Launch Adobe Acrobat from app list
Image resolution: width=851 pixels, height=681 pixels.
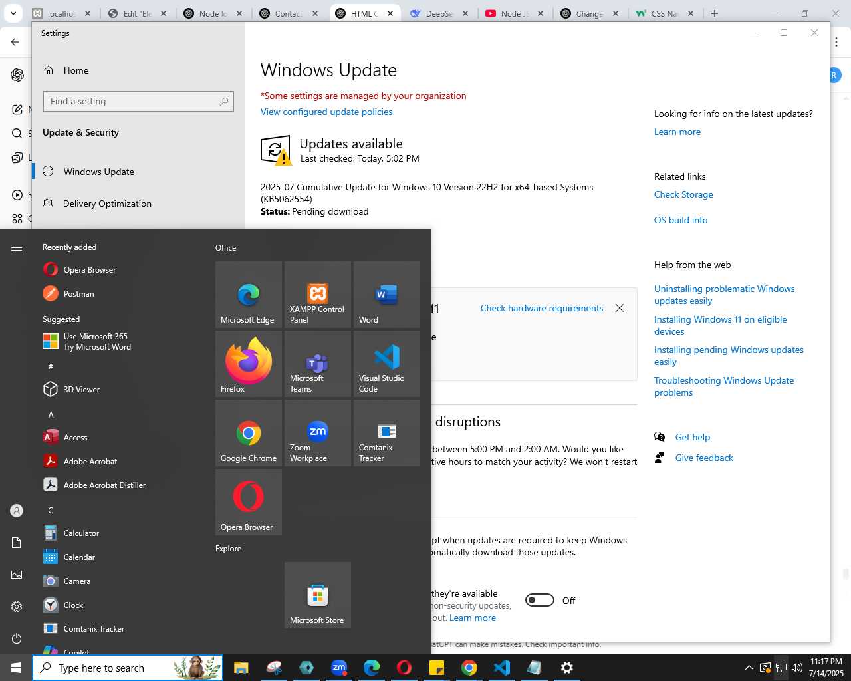point(120,461)
